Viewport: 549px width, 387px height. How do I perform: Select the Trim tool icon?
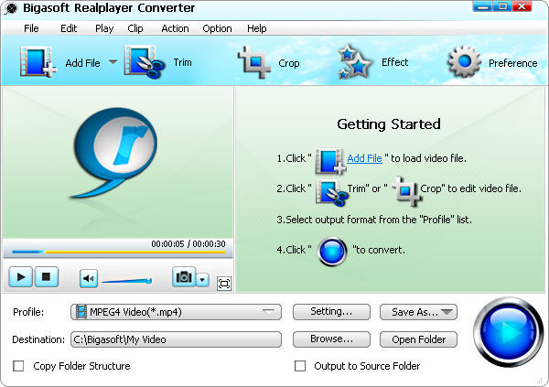[144, 62]
